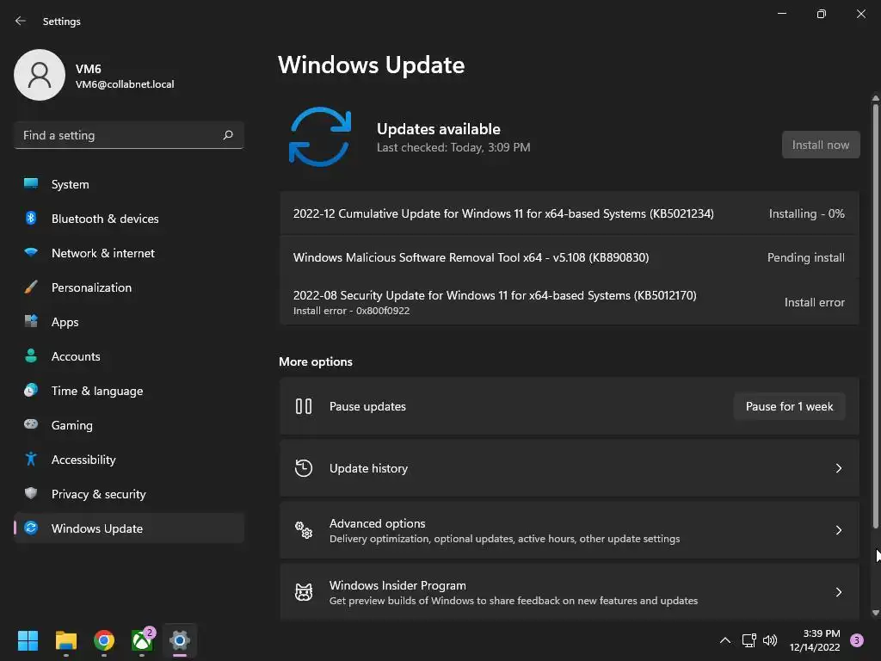
Task: Click the KB5021234 Cumulative Update row text
Action: click(503, 213)
